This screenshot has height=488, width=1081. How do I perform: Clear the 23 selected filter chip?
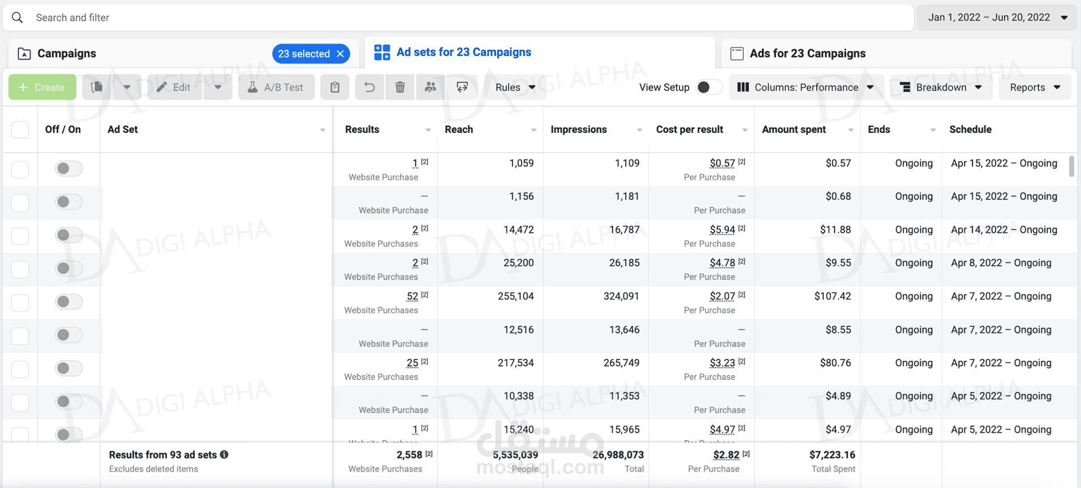(x=341, y=54)
